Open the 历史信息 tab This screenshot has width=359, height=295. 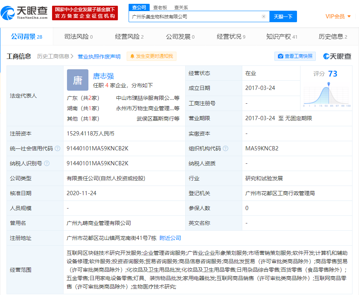pyautogui.click(x=333, y=37)
